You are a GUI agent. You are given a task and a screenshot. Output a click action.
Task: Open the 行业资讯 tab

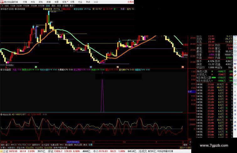point(39,148)
